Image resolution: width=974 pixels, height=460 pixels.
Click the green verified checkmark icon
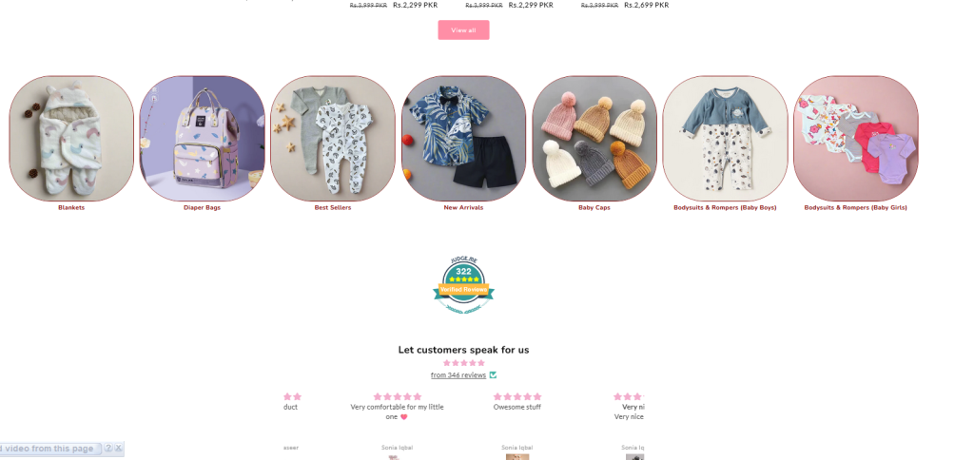(x=494, y=375)
